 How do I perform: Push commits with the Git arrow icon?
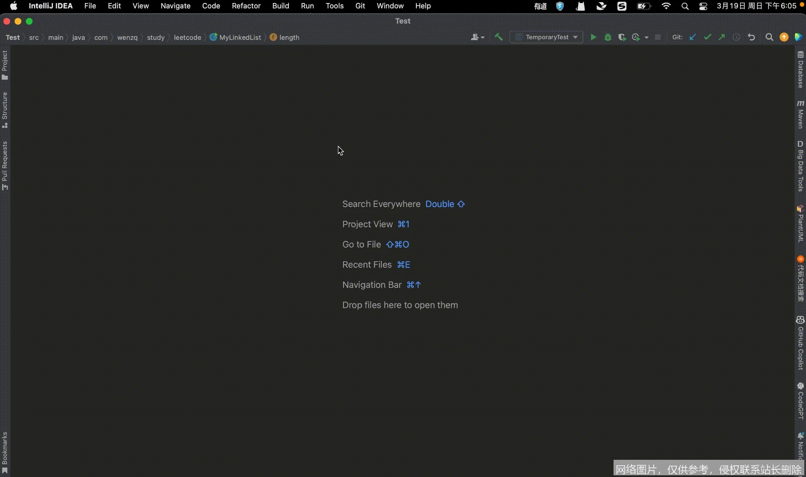click(x=722, y=37)
